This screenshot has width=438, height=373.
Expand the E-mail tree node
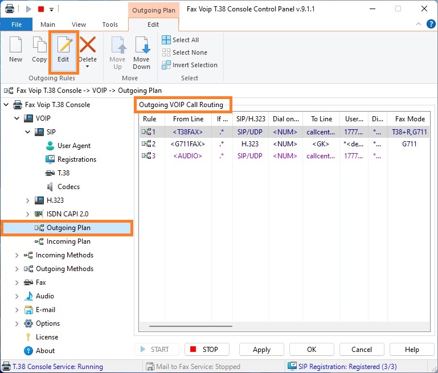pyautogui.click(x=17, y=310)
